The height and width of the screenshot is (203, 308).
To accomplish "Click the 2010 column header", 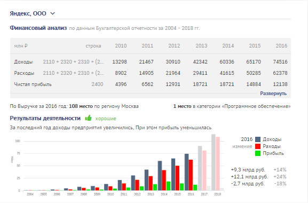I will coord(121,46).
